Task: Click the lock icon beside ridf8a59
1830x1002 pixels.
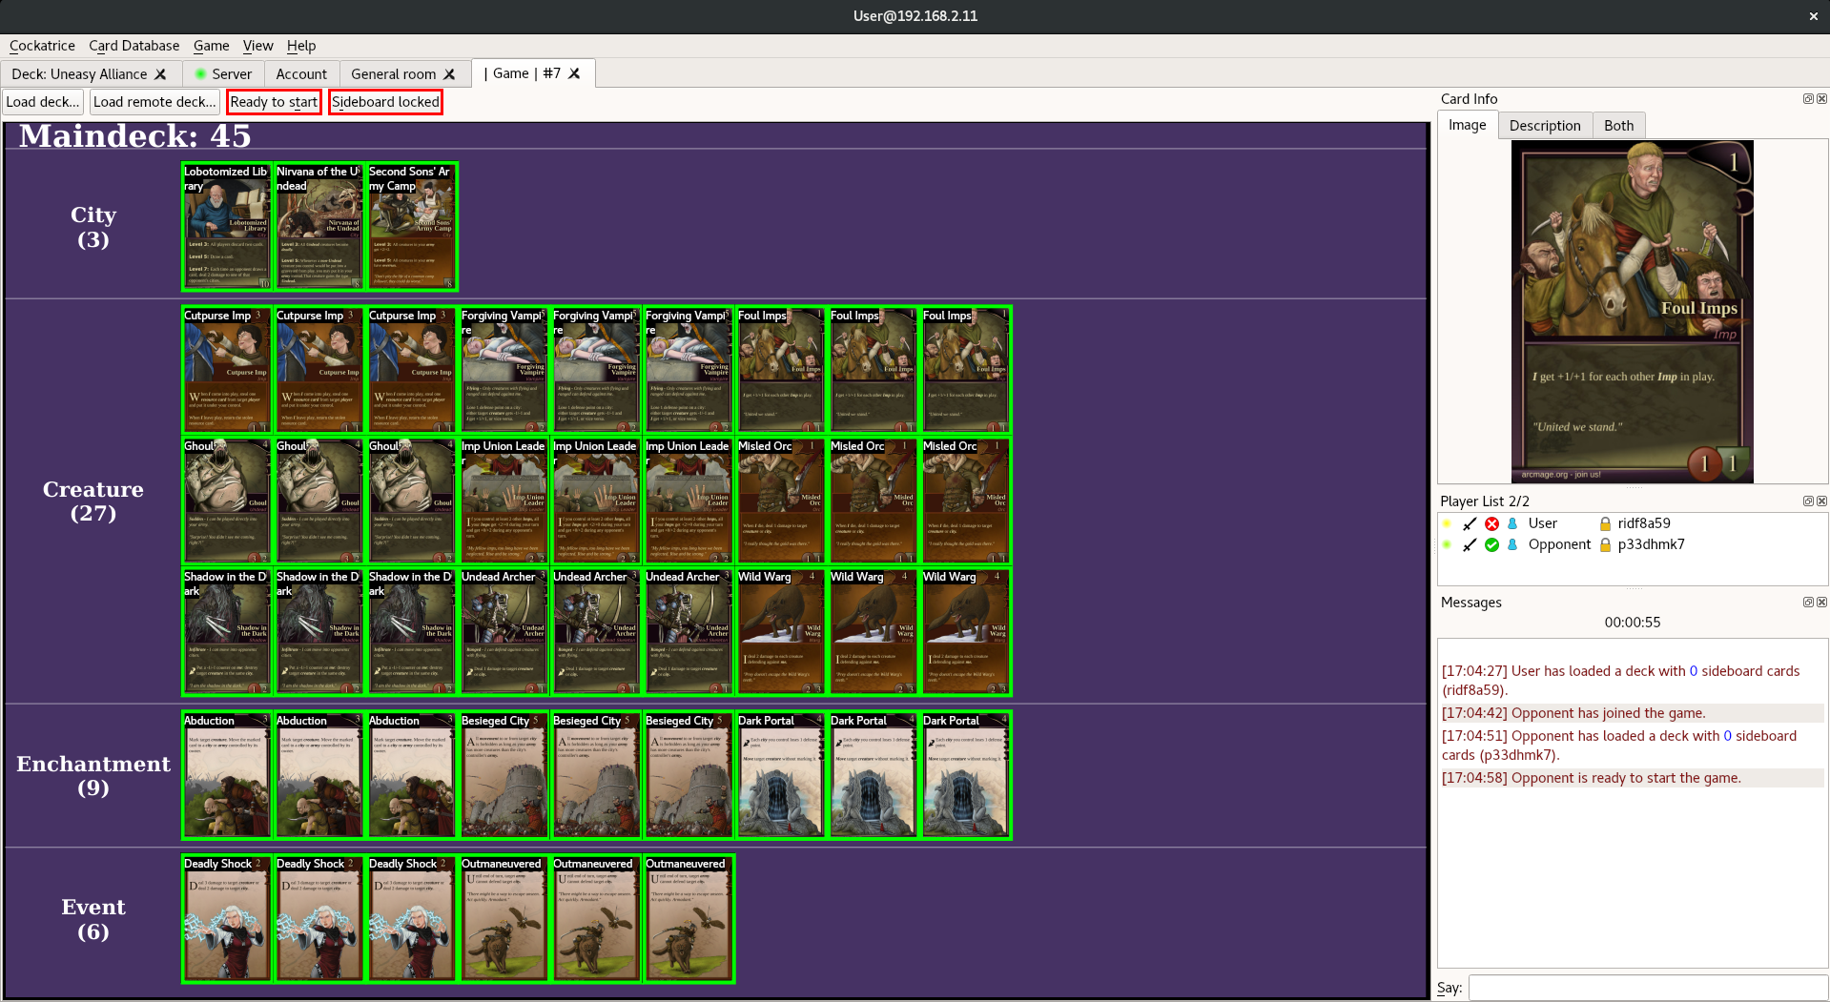Action: coord(1605,523)
